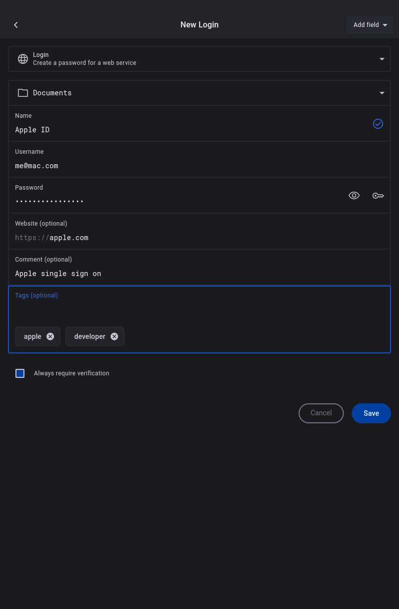The height and width of the screenshot is (609, 399).
Task: Remove the apple tag
Action: [x=50, y=336]
